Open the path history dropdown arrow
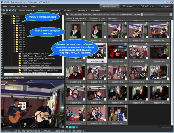 142,14
